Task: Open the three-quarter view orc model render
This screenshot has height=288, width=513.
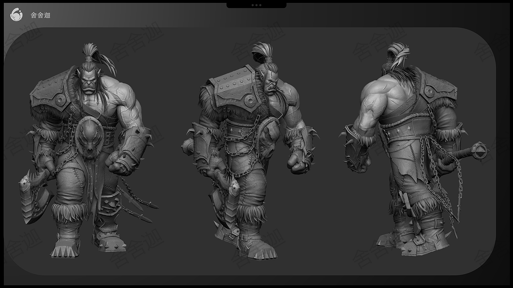Action: (x=250, y=151)
